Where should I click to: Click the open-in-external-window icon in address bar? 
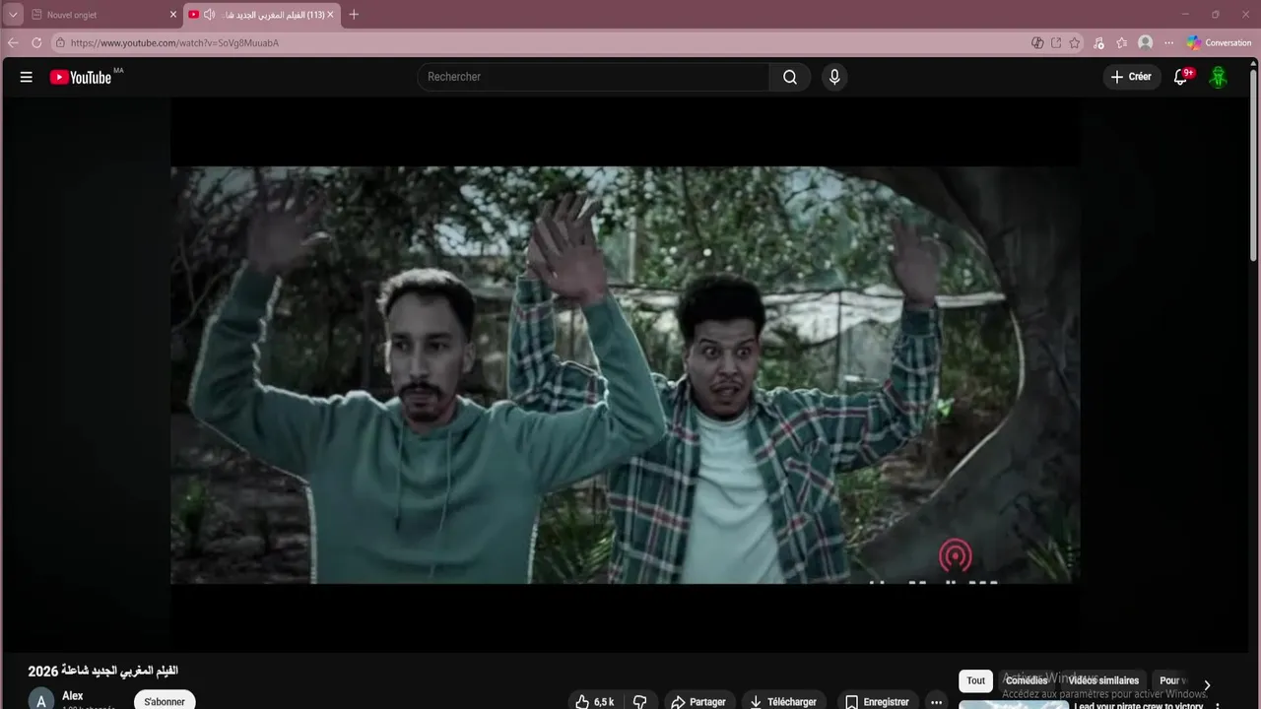pyautogui.click(x=1056, y=43)
